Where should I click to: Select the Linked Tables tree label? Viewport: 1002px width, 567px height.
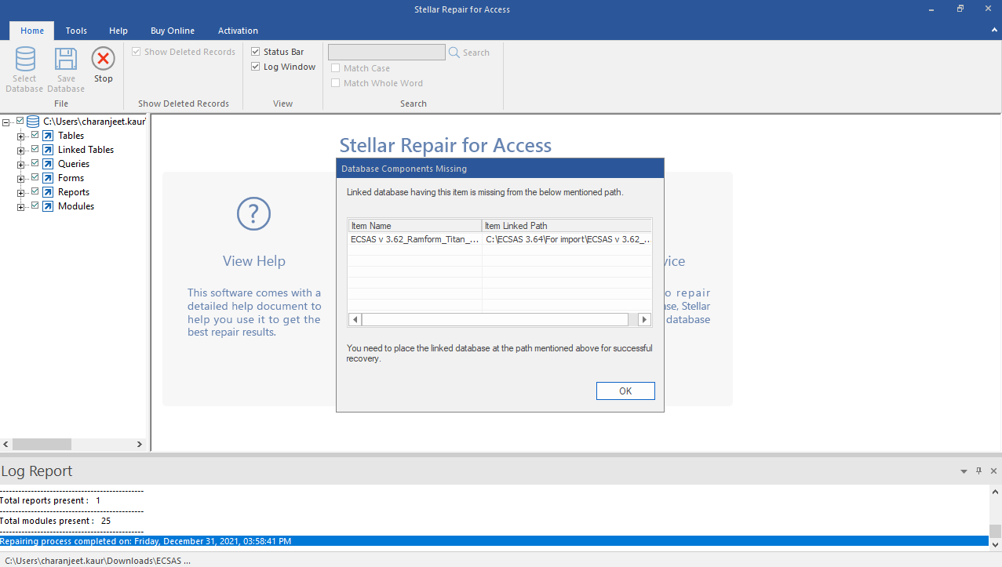click(x=86, y=150)
